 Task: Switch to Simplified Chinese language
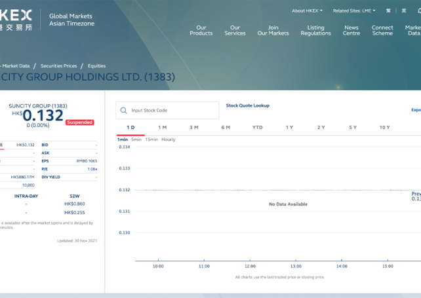tap(404, 10)
